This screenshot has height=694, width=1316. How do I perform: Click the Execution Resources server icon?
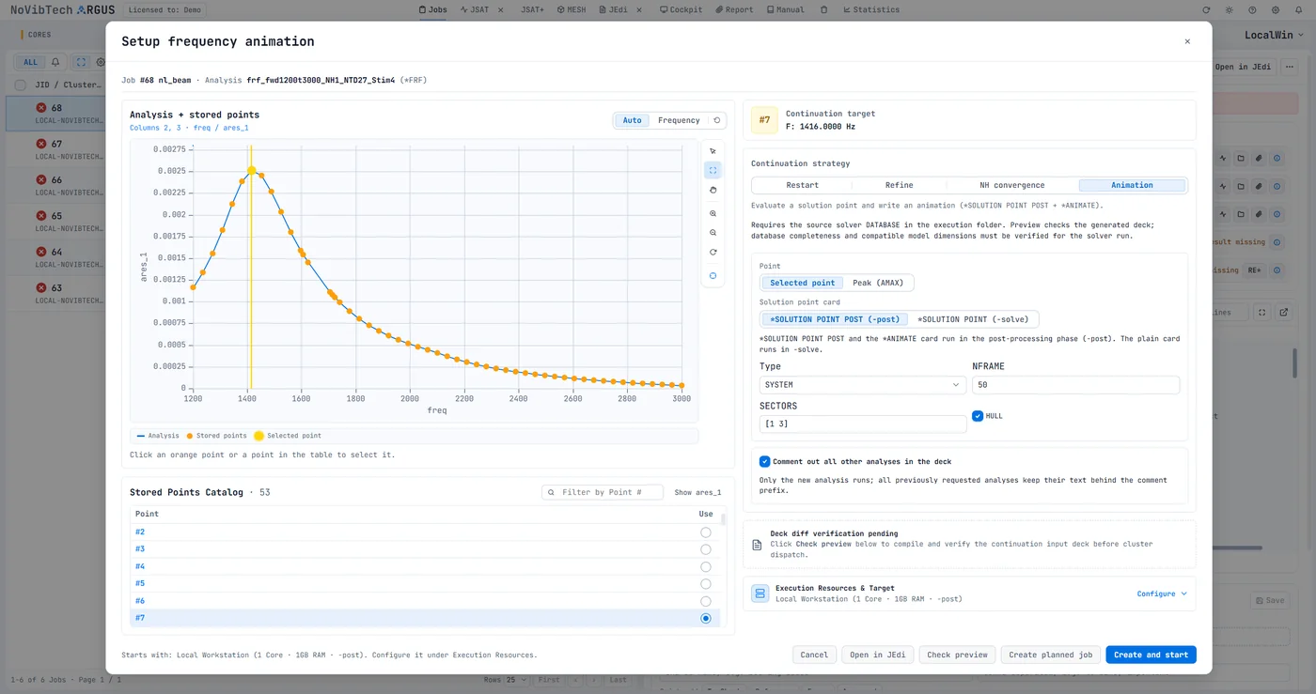(760, 594)
